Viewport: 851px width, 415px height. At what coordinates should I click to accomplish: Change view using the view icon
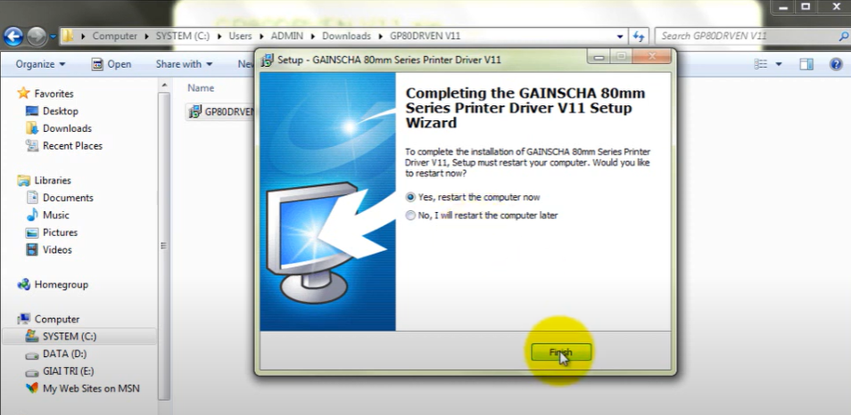point(761,64)
